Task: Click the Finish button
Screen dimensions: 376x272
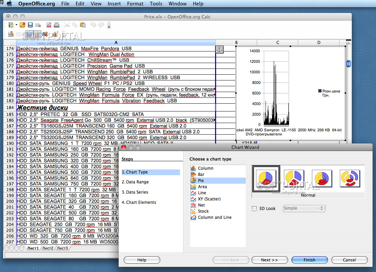Action: tap(309, 260)
